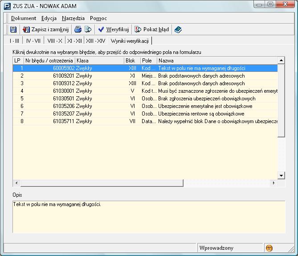298x256 pixels.
Task: Select error row 61035207
Action: (x=145, y=114)
